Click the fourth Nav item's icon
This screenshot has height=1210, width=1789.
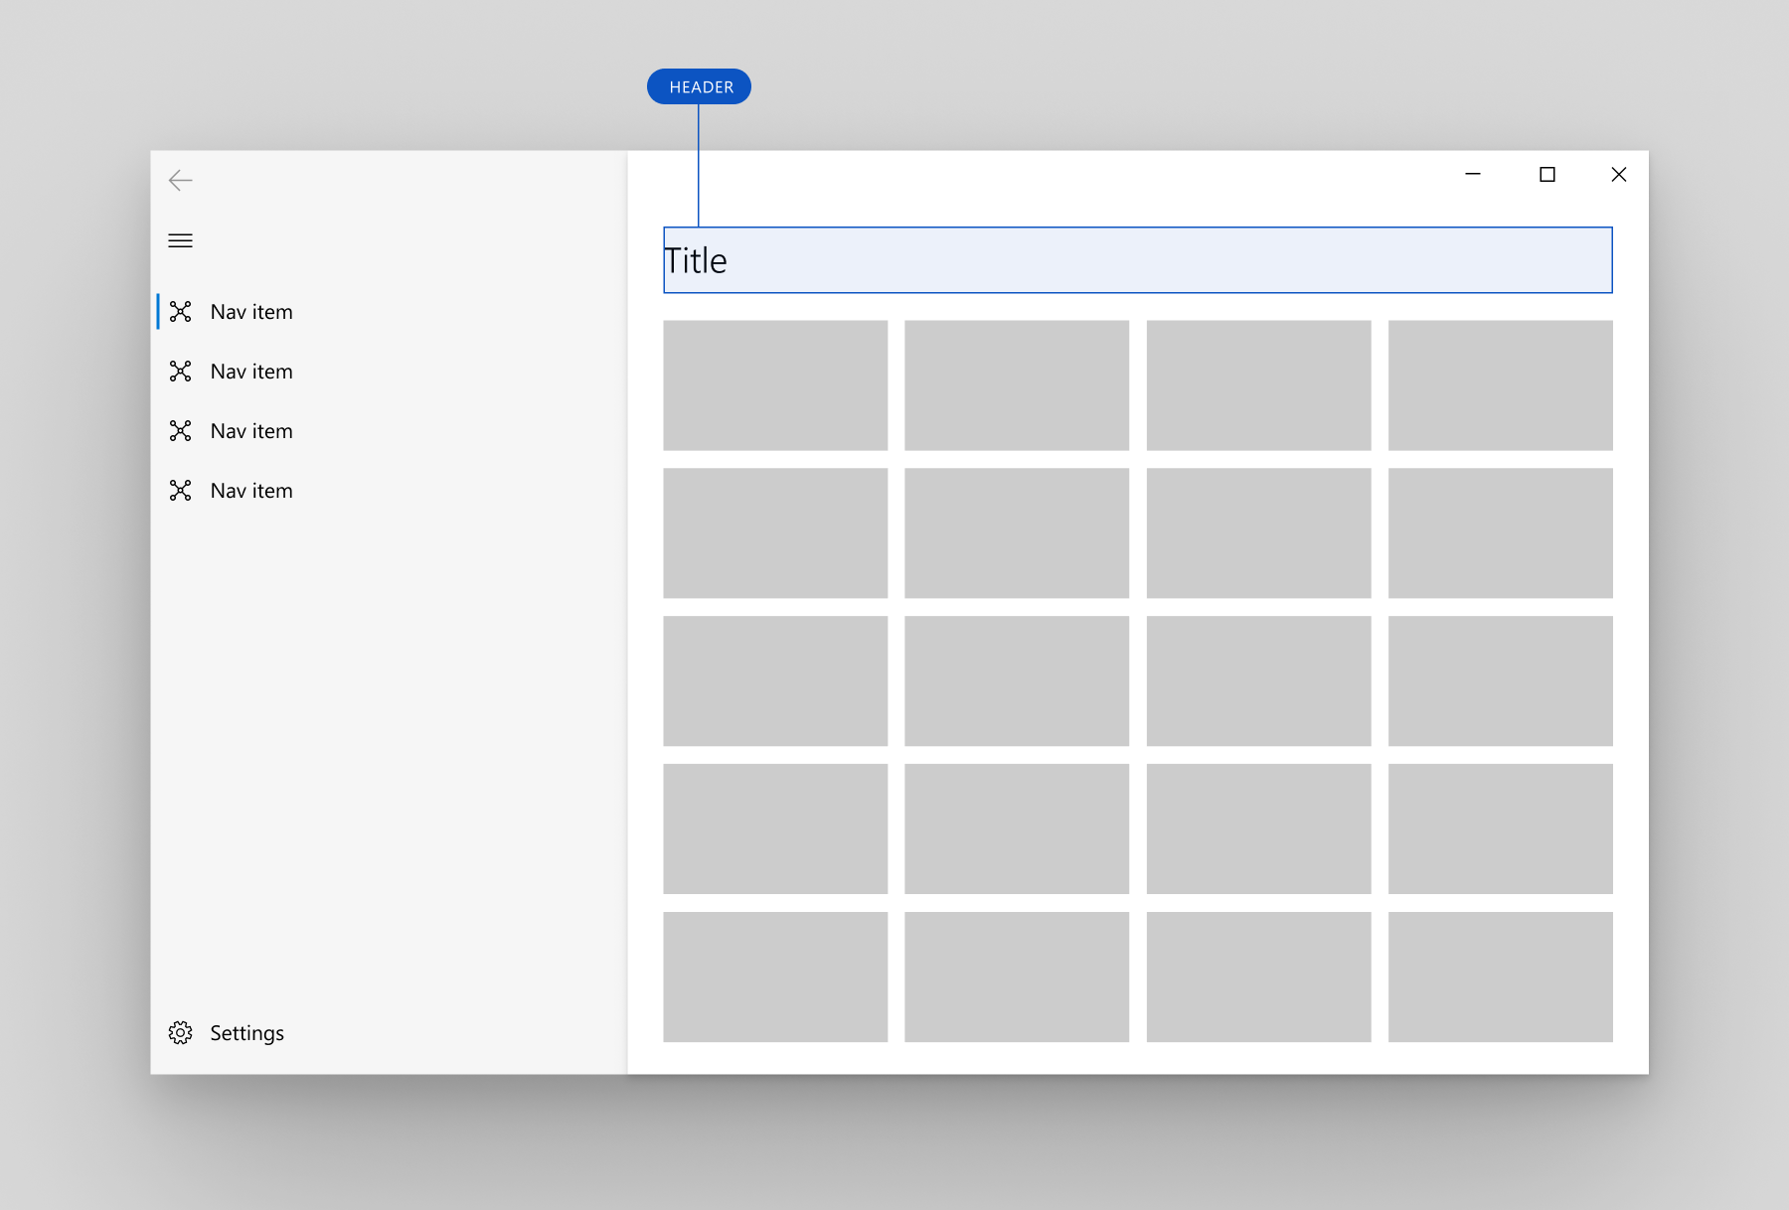click(181, 490)
